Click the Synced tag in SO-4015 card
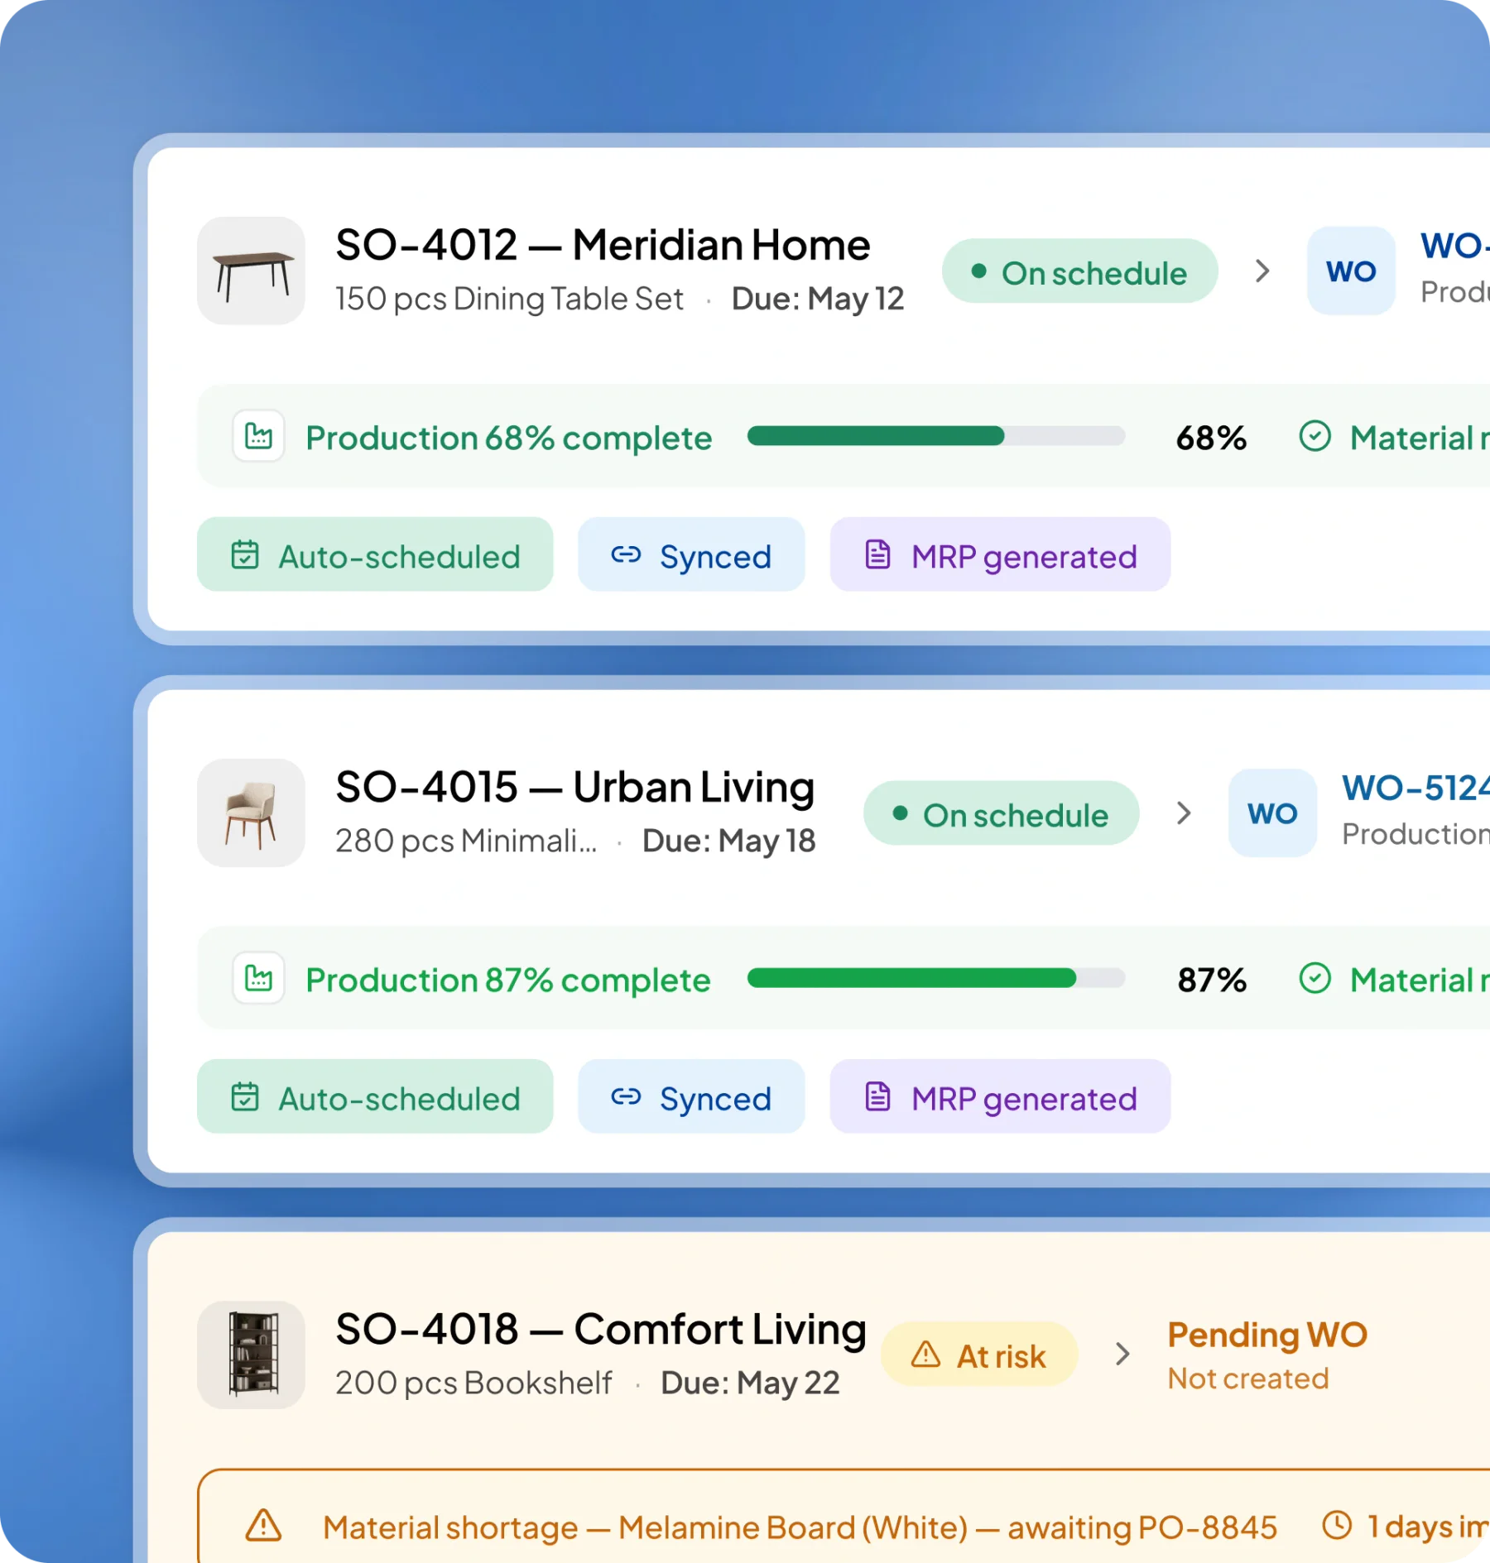The height and width of the screenshot is (1563, 1490). point(691,1096)
